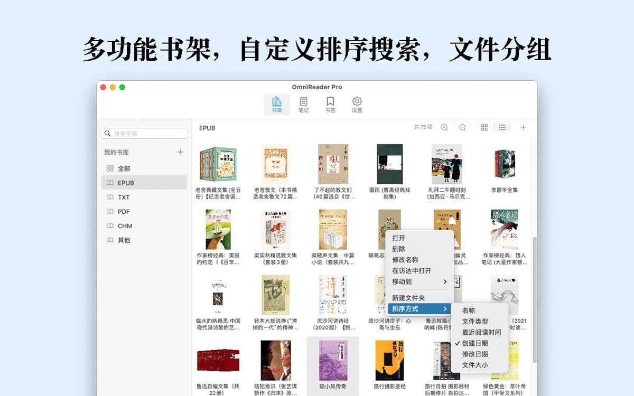
Task: Zoom out using the magnifier-minus icon
Action: pyautogui.click(x=462, y=127)
